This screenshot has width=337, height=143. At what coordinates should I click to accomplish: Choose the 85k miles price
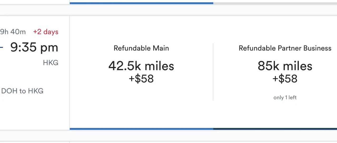(285, 66)
